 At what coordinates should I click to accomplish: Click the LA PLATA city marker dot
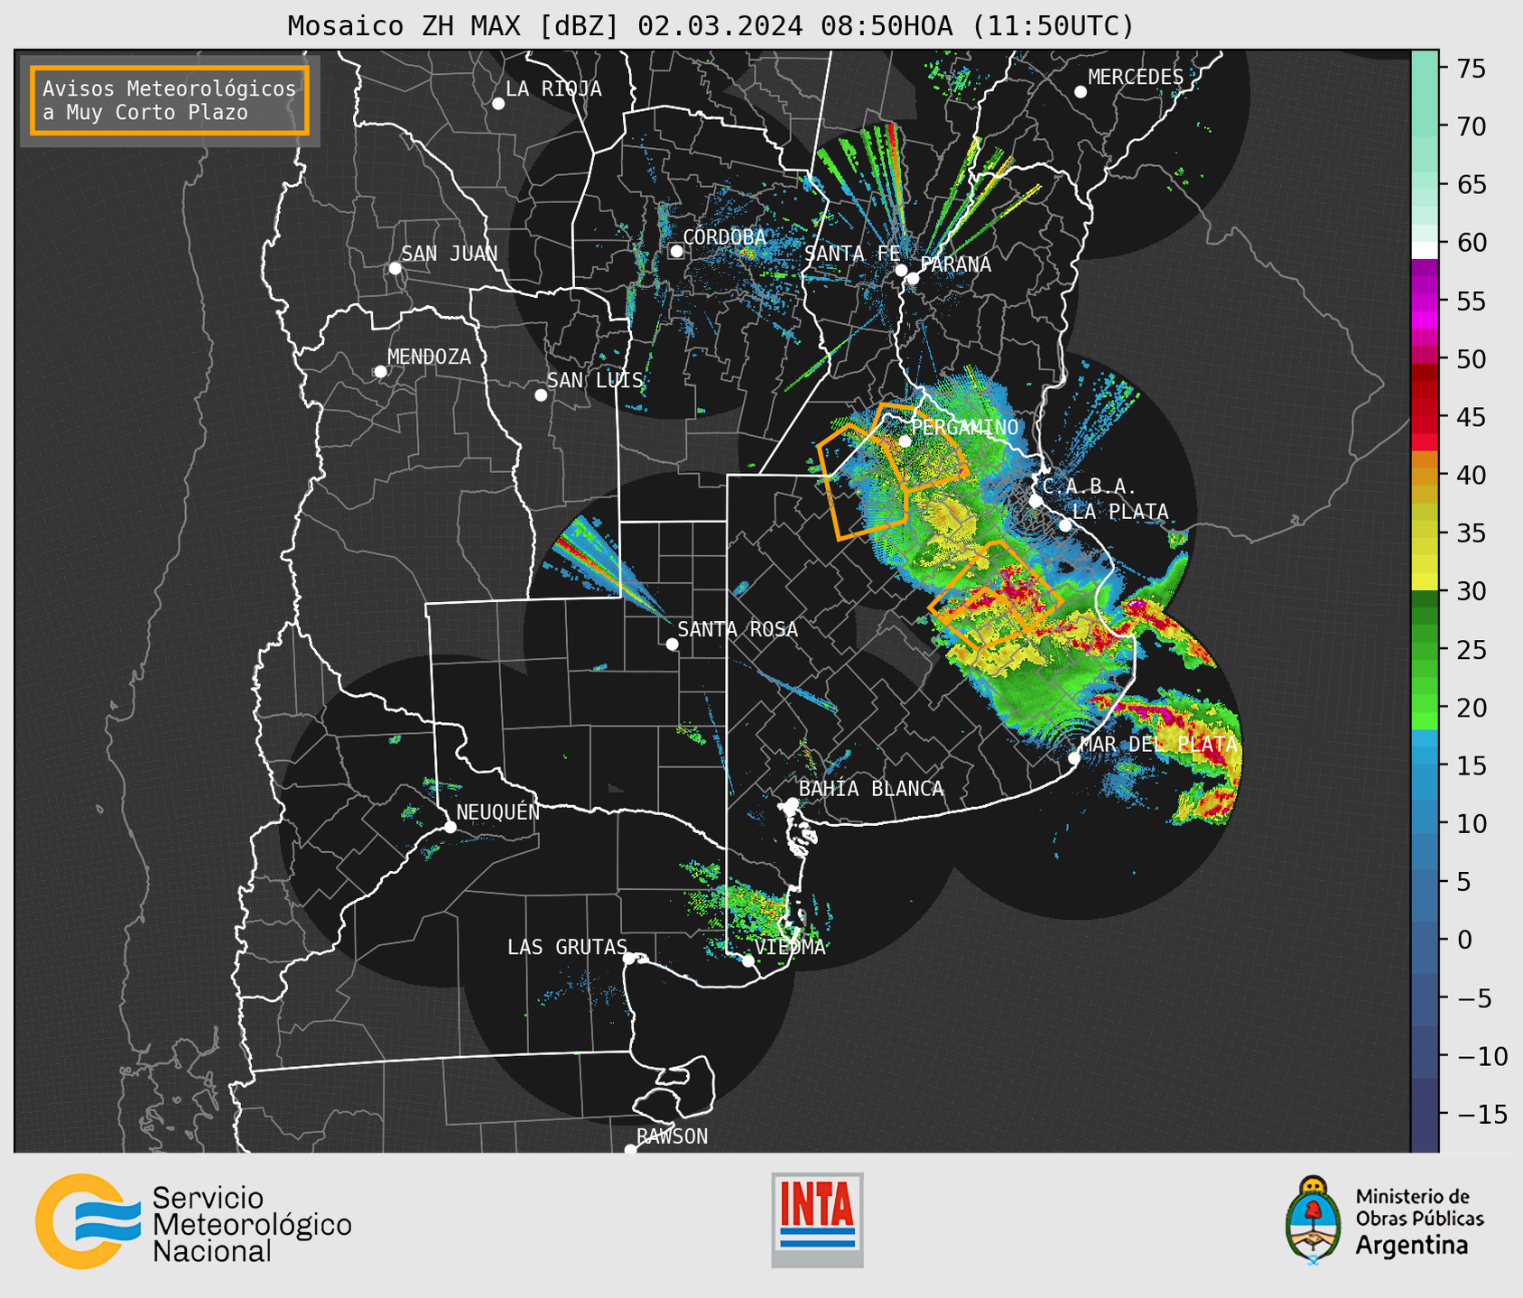pos(1065,525)
